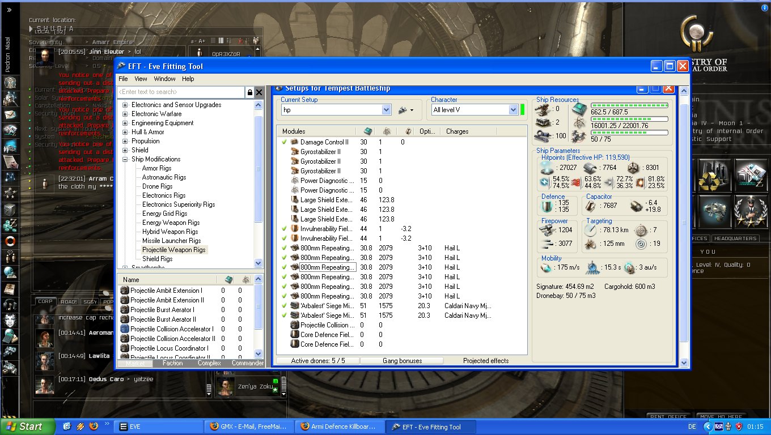Open the Window menu
This screenshot has height=435, width=771.
point(164,79)
